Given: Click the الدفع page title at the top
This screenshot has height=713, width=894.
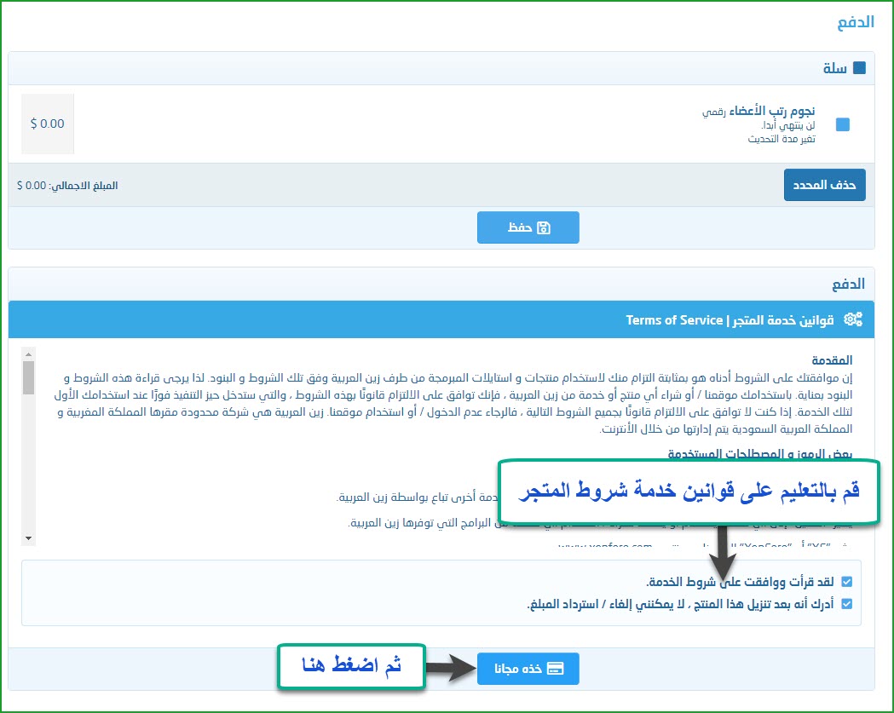Looking at the screenshot, I should point(856,21).
